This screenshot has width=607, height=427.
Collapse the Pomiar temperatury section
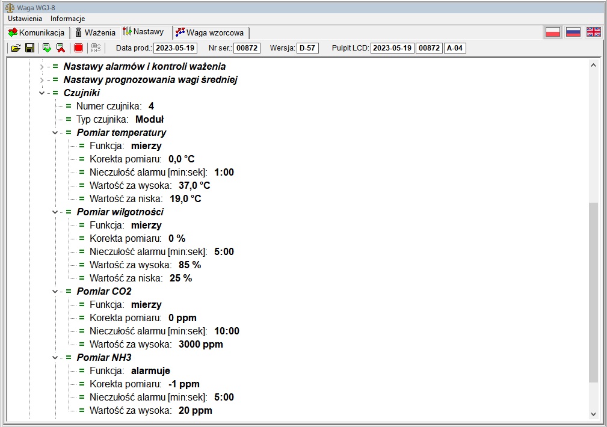[x=55, y=133]
